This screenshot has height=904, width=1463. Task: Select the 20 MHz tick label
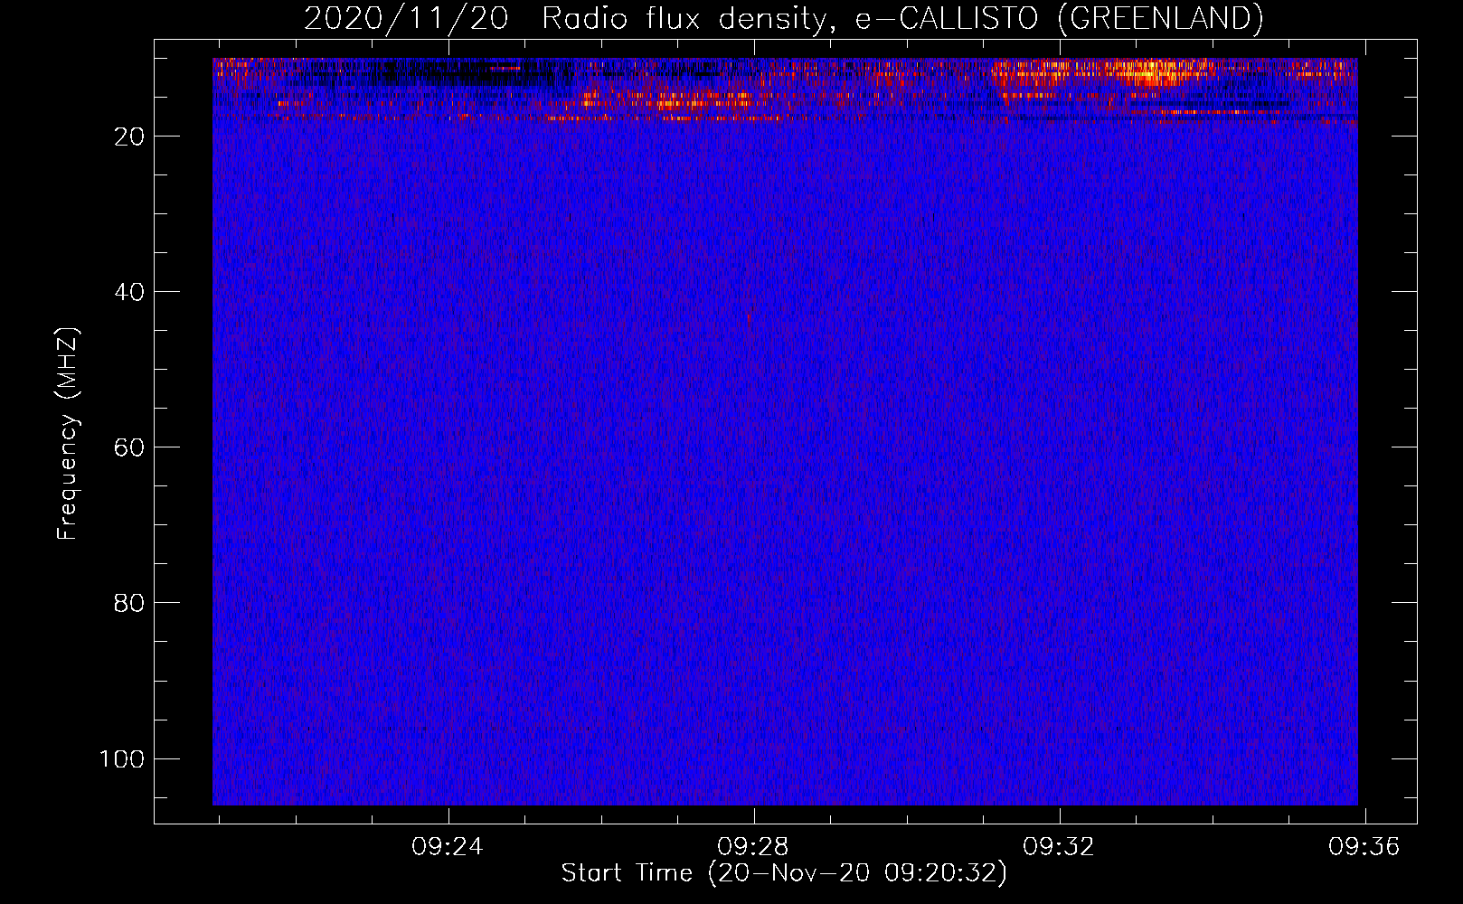tap(129, 137)
